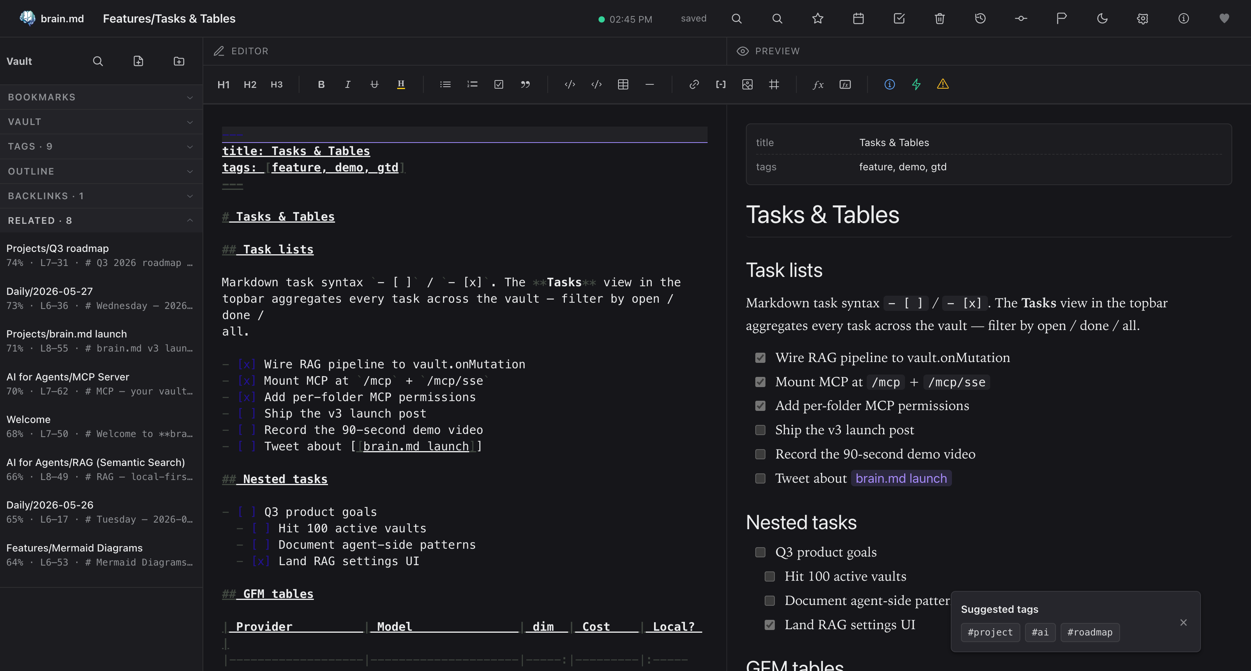This screenshot has height=671, width=1251.
Task: Click the gray info icon in the top bar
Action: [1183, 18]
